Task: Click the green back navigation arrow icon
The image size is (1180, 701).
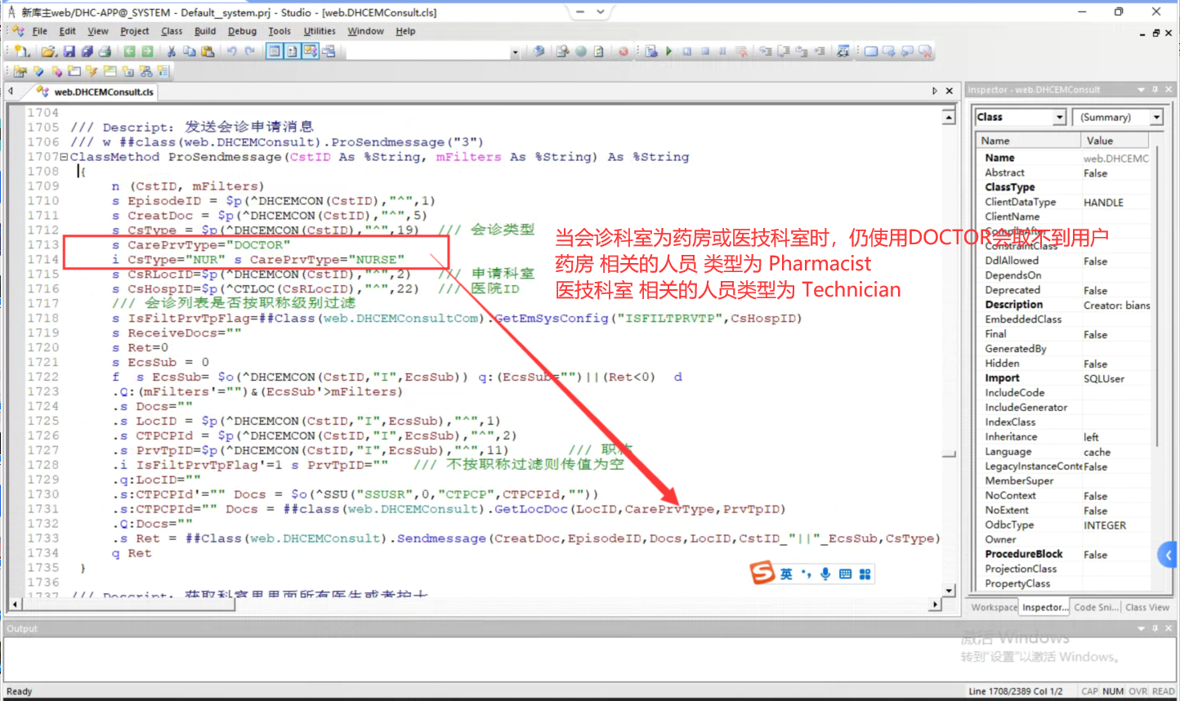Action: (129, 51)
